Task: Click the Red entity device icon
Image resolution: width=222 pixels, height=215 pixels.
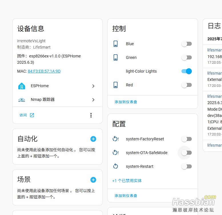Action: [x=116, y=85]
